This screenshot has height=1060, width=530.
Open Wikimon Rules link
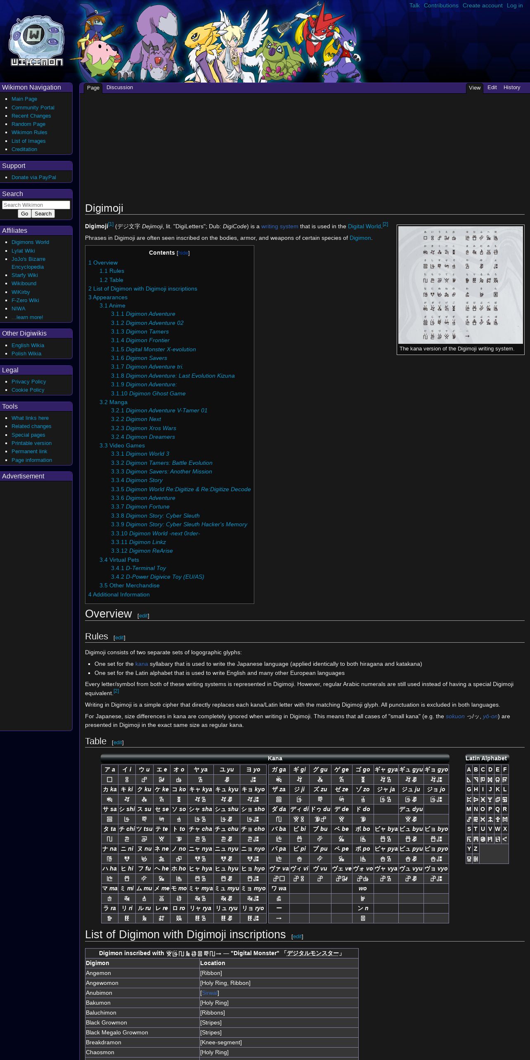click(29, 132)
